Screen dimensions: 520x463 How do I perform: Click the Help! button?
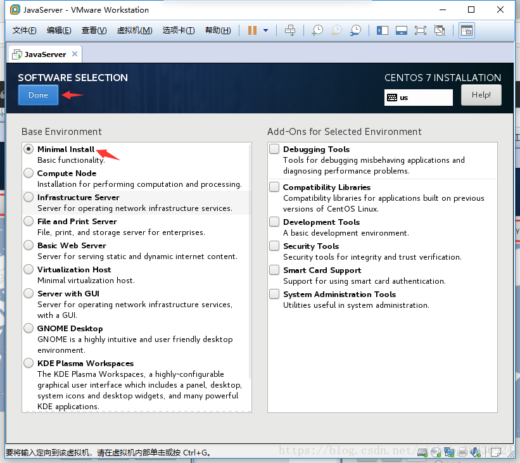[481, 95]
